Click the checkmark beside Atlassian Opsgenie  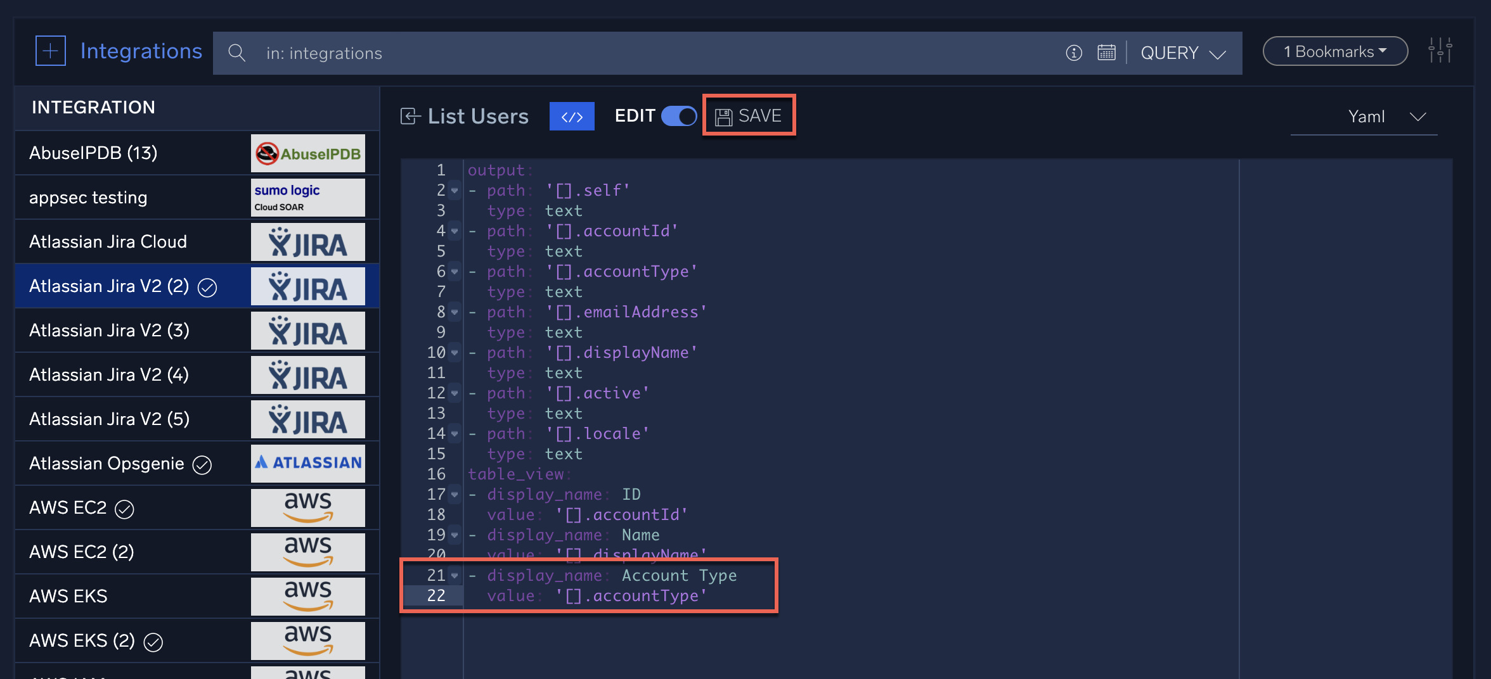pyautogui.click(x=202, y=464)
